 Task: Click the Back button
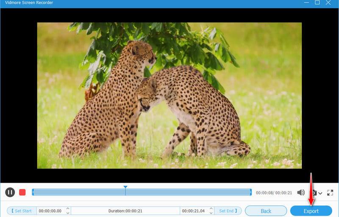pyautogui.click(x=266, y=211)
